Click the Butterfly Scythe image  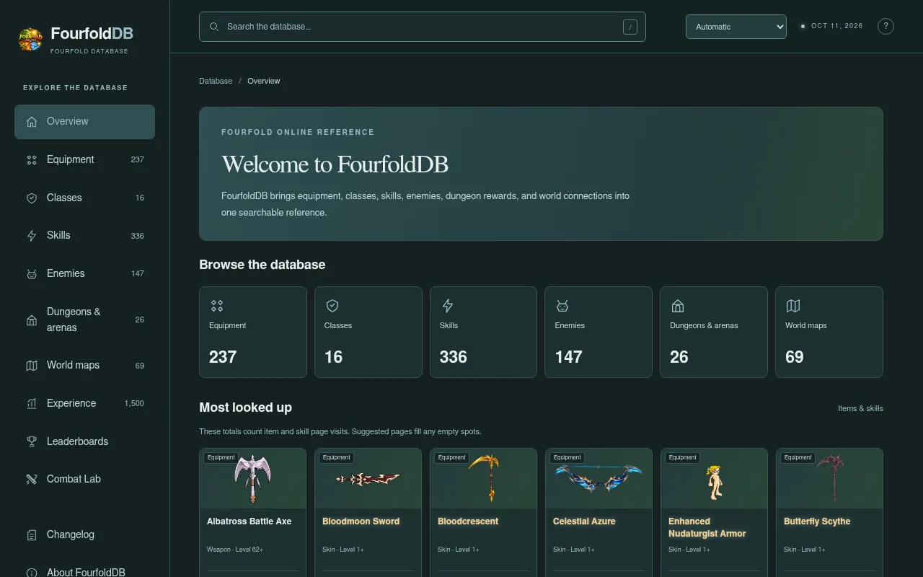click(x=830, y=478)
